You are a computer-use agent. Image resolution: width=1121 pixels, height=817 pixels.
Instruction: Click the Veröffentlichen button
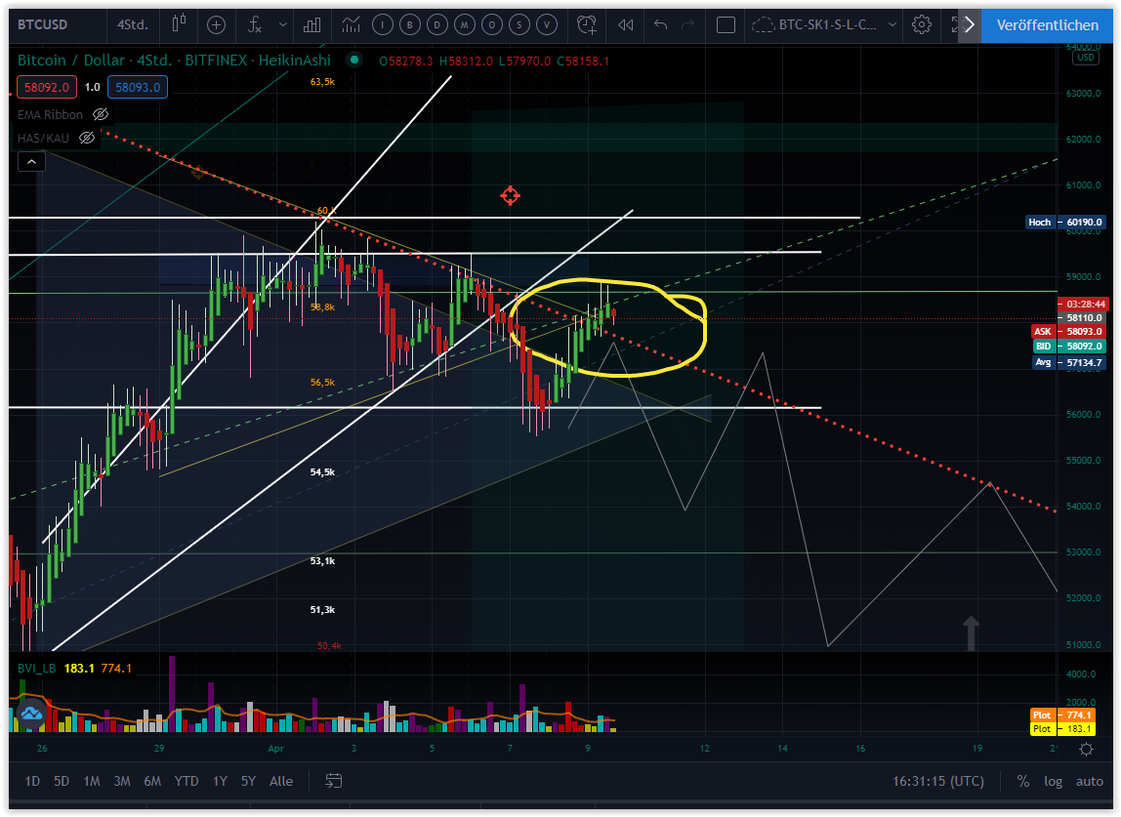(1047, 25)
